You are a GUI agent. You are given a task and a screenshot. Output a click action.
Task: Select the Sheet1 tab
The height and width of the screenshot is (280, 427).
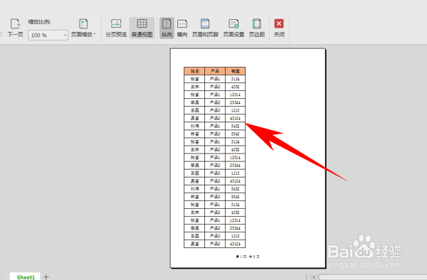(26, 276)
